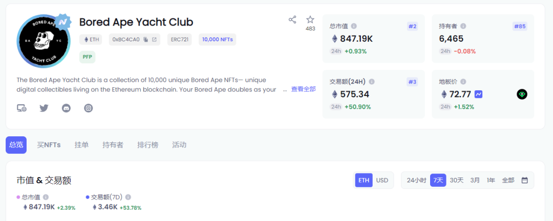
Task: Click the 6,465 holders value
Action: [451, 39]
